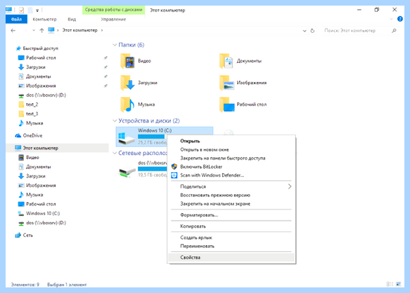
Task: Click the Windows 10 (C:) usage bar
Action: (152, 137)
